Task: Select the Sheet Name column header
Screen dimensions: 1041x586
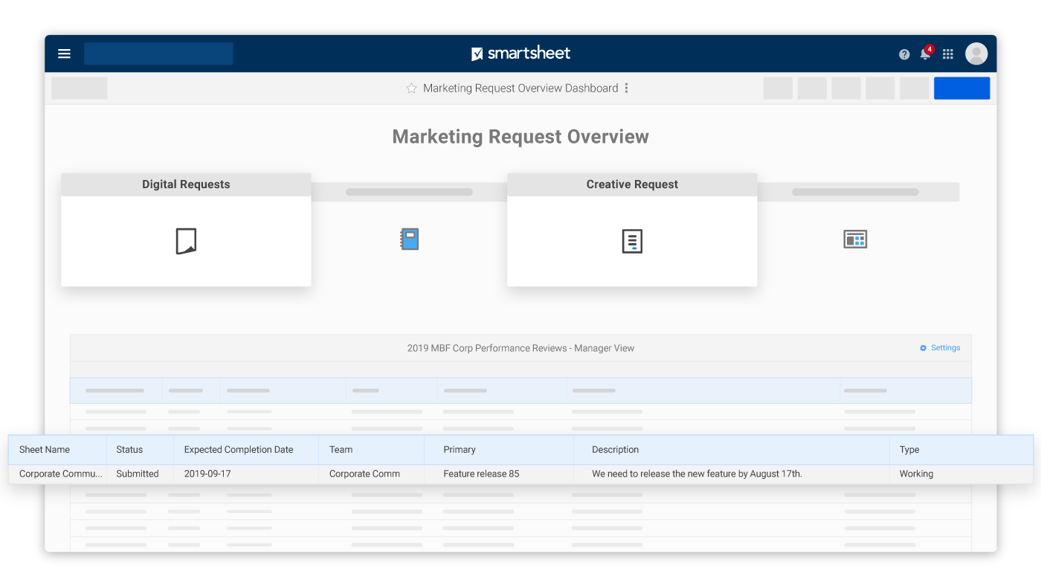Action: click(x=45, y=450)
